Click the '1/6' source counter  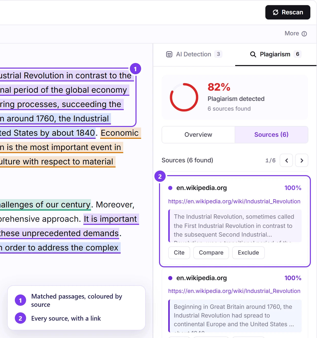pos(270,161)
